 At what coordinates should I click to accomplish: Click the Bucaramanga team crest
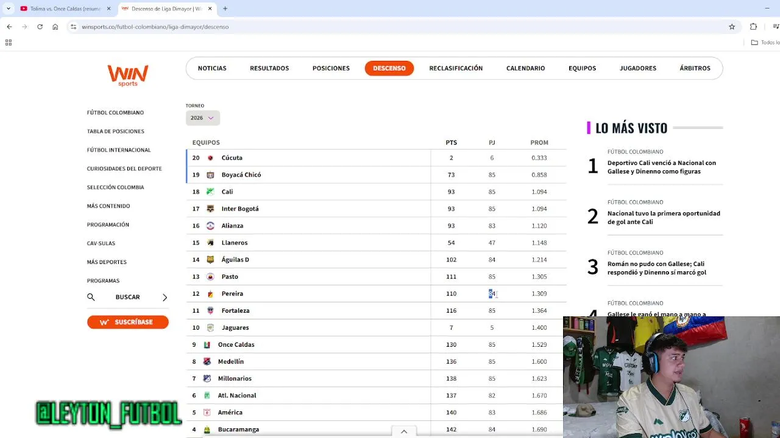pyautogui.click(x=207, y=429)
